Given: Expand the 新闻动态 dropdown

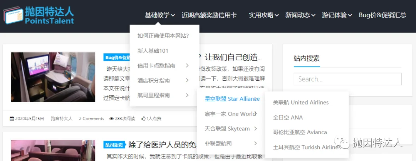Looking at the screenshot, I should (x=300, y=15).
